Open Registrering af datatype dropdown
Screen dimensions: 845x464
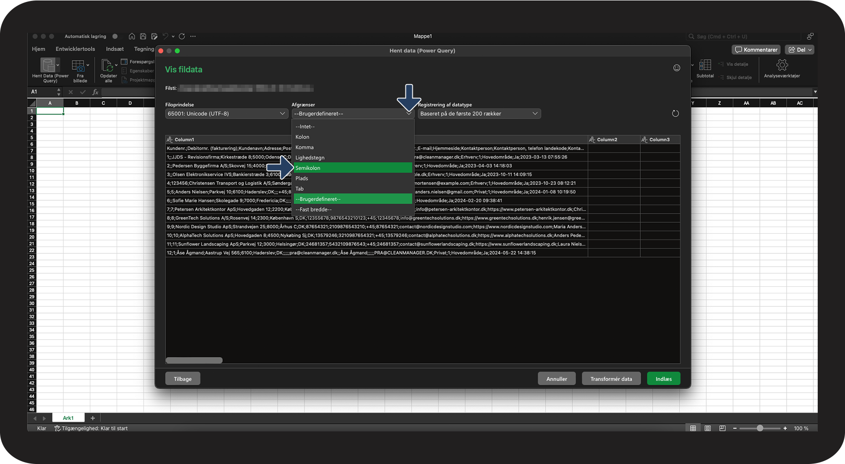(x=480, y=114)
